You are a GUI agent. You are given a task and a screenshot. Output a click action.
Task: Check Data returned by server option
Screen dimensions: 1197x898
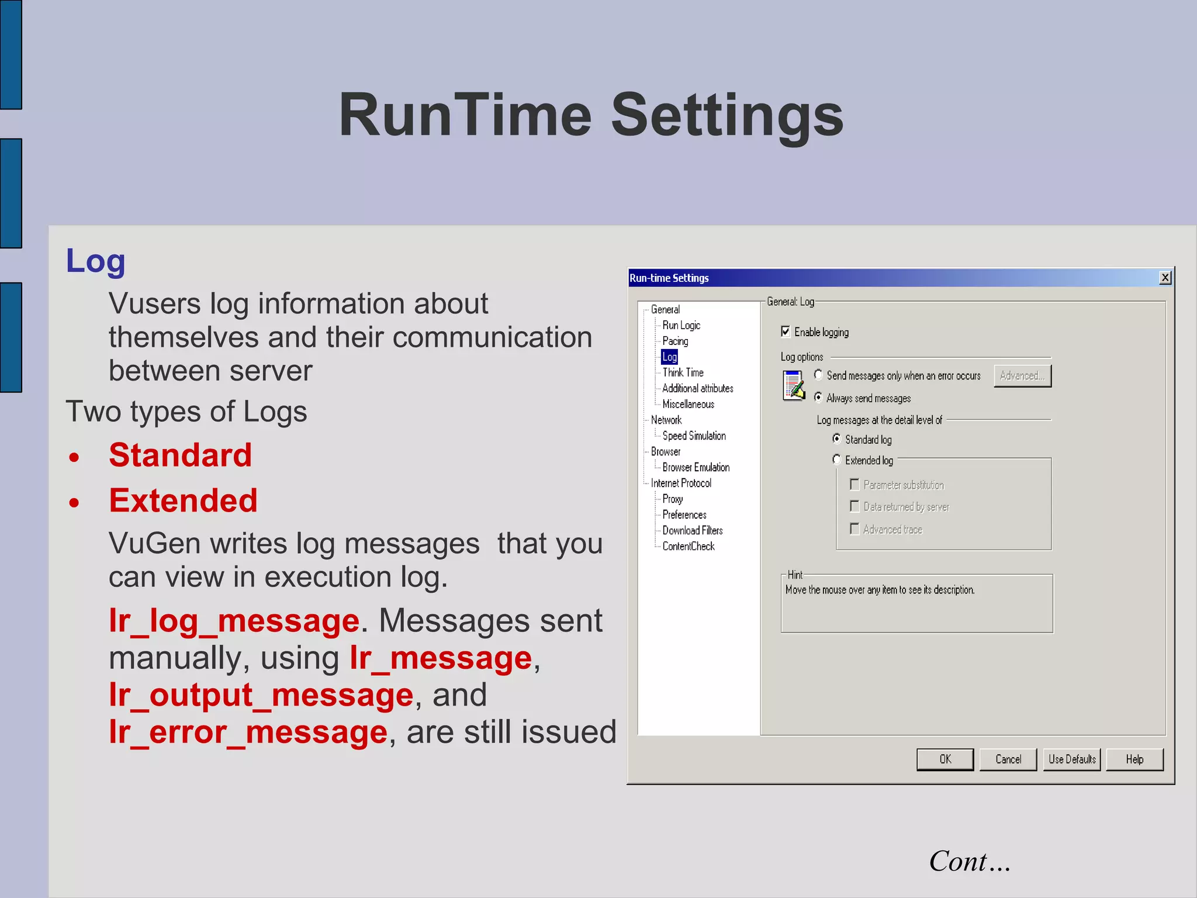point(854,506)
